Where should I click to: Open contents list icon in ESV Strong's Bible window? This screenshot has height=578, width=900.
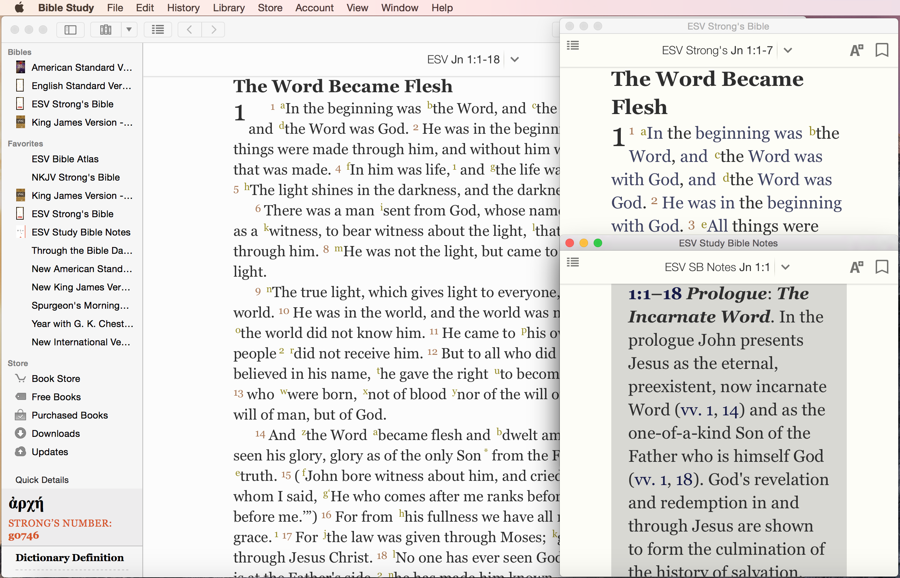[x=573, y=46]
